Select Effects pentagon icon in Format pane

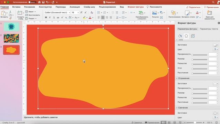point(186,36)
